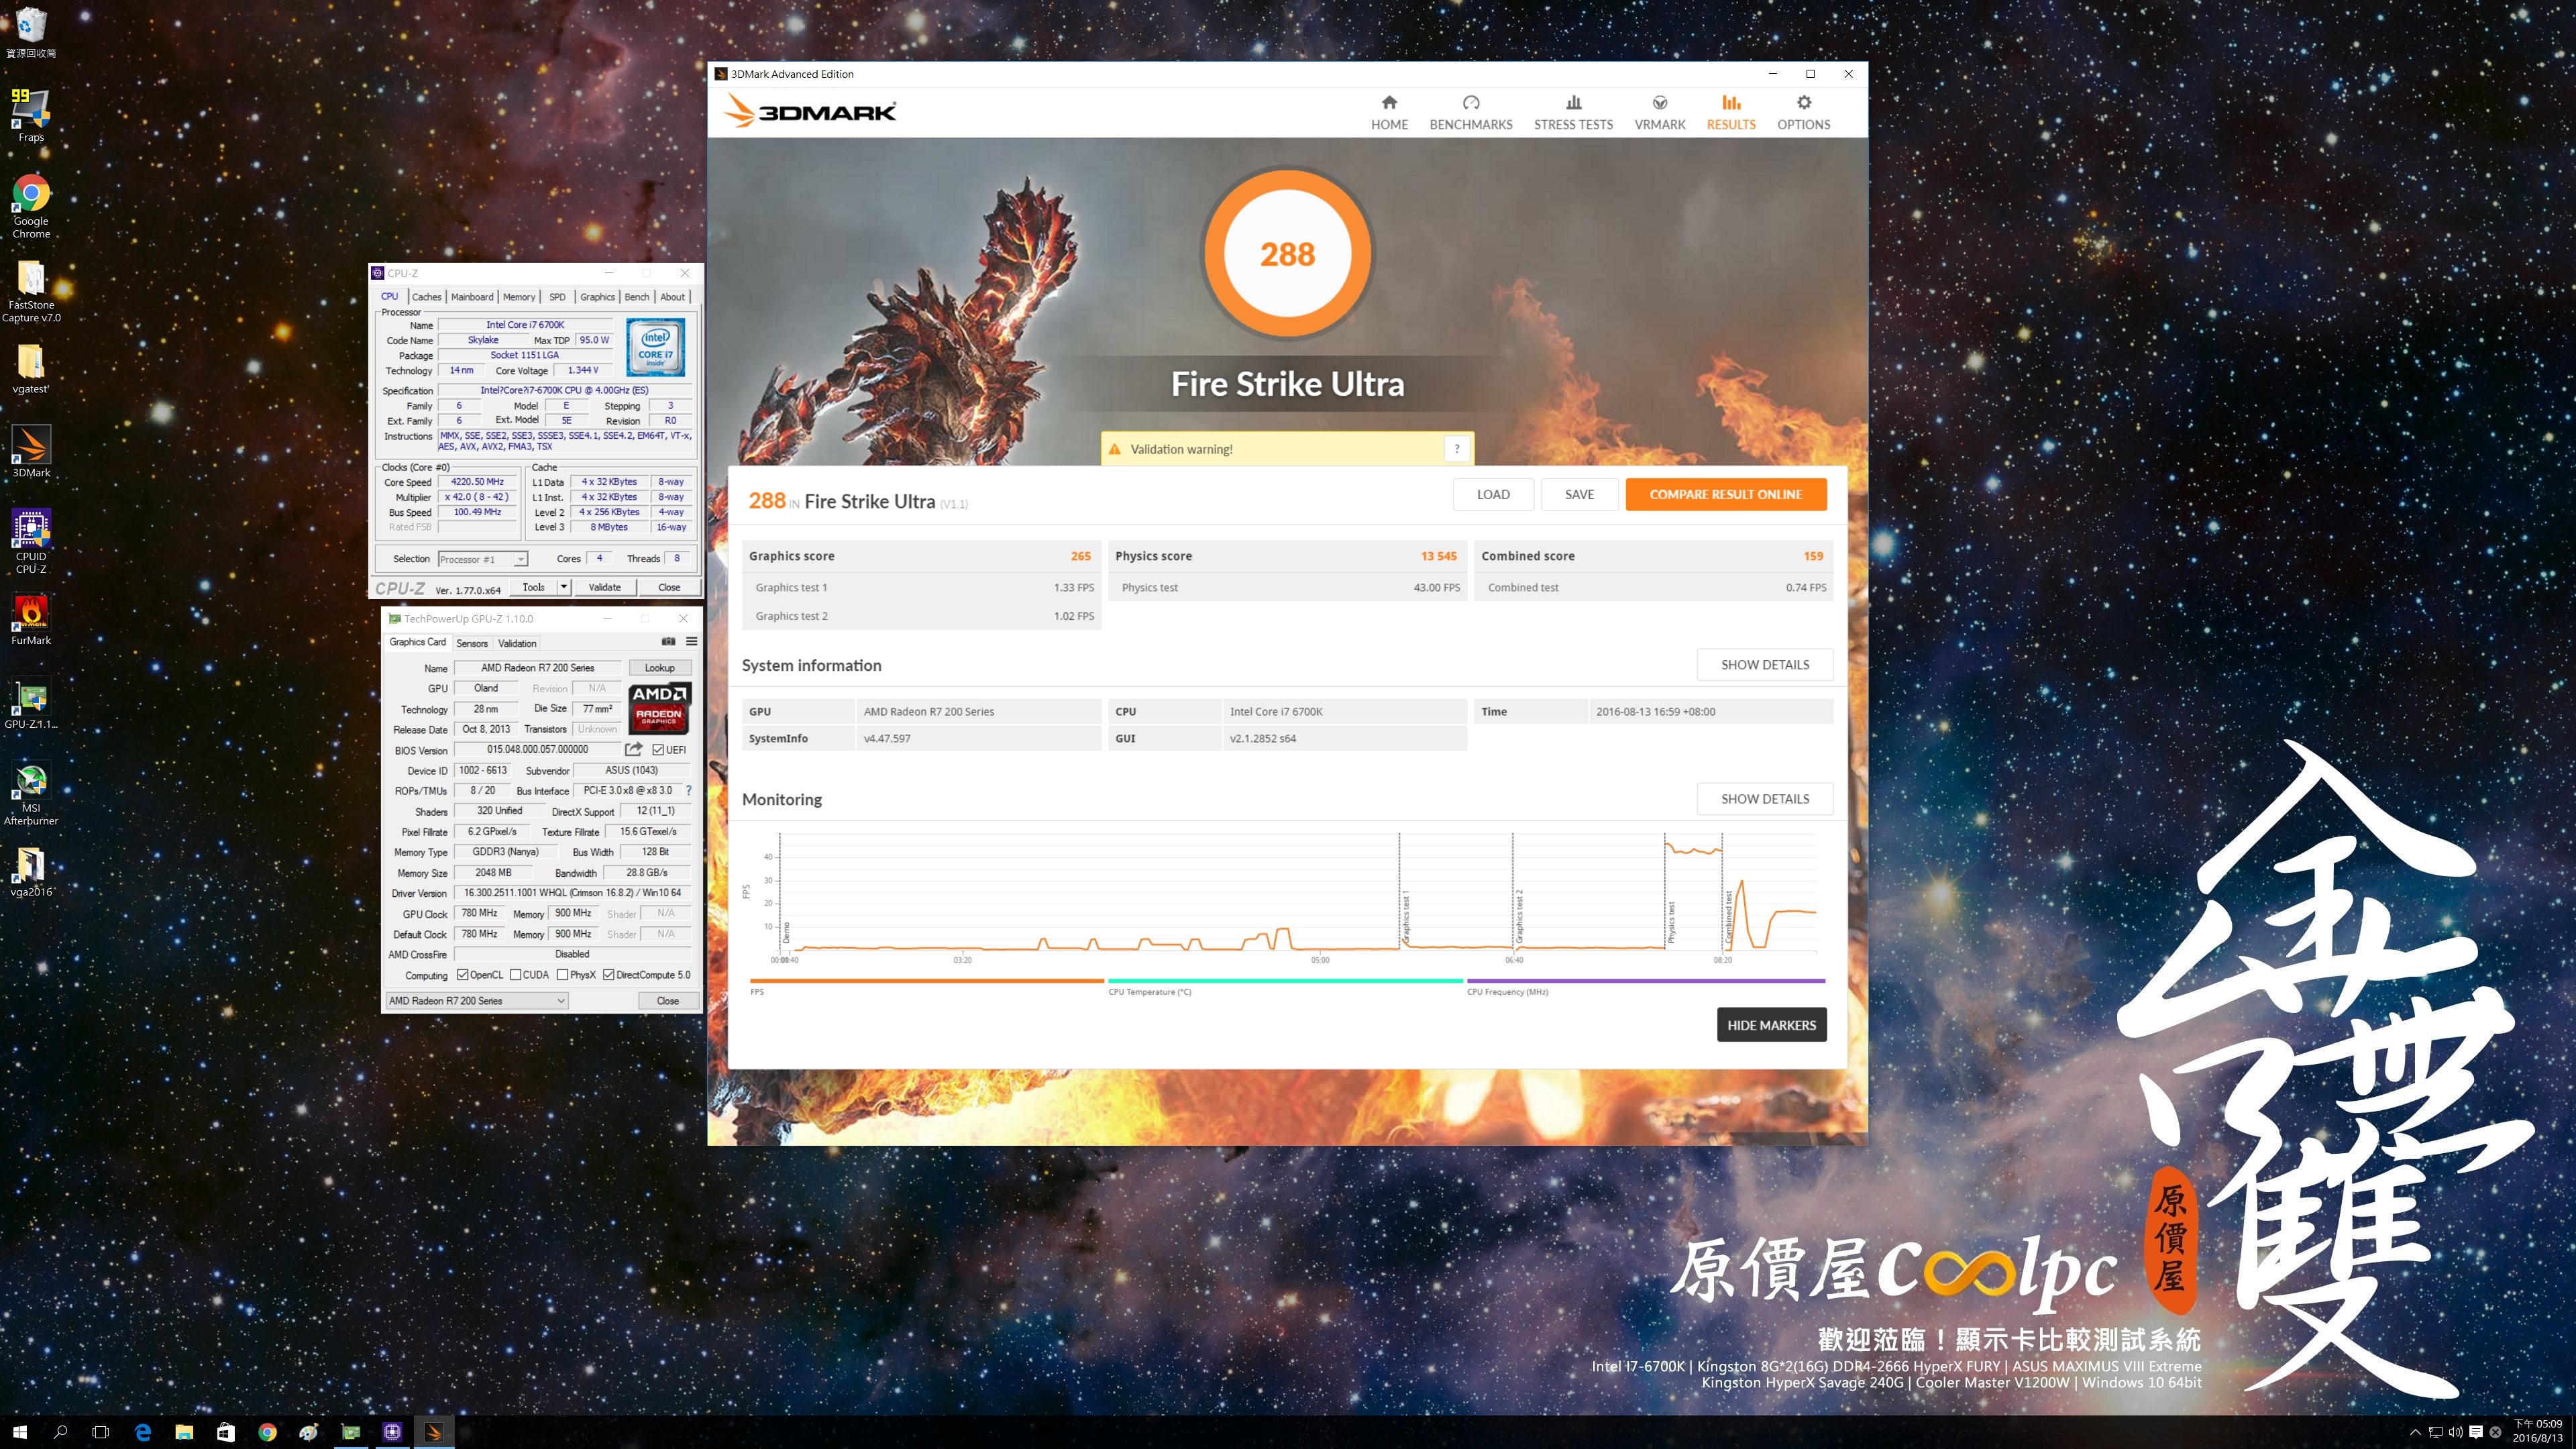2576x1449 pixels.
Task: Switch to the Sensors tab in GPU-Z
Action: (472, 643)
